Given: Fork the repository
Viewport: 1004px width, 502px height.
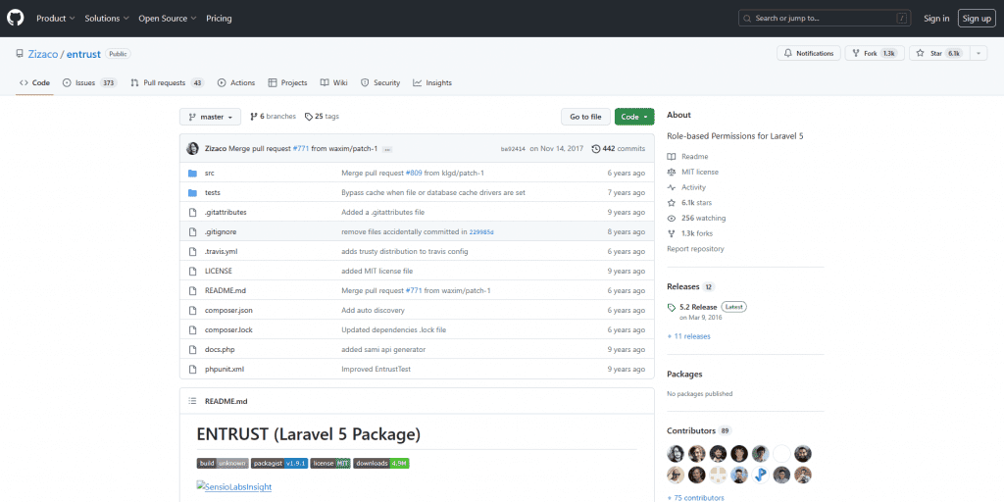Looking at the screenshot, I should [x=876, y=54].
